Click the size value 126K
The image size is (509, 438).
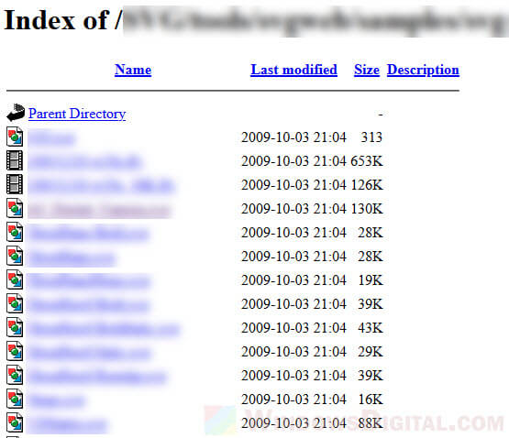tap(367, 185)
